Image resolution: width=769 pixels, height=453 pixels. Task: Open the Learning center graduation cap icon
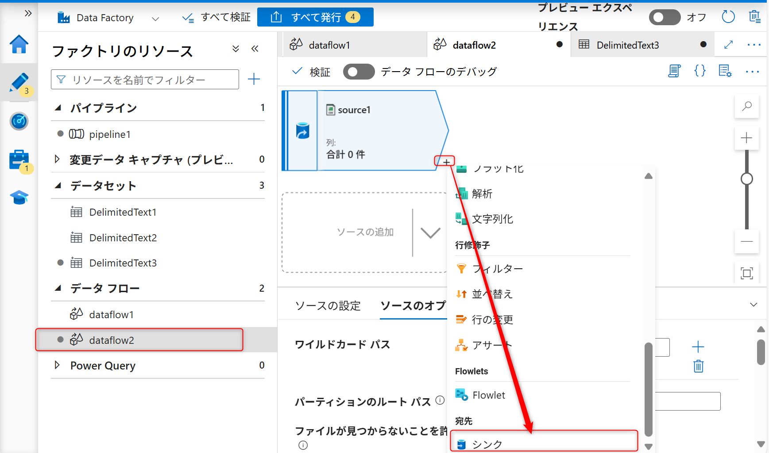[19, 198]
